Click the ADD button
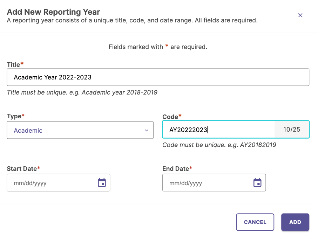The image size is (318, 237). click(x=295, y=222)
